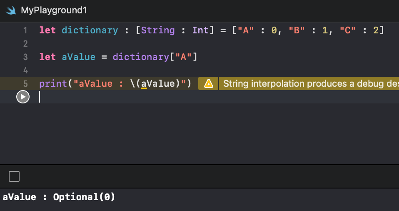Click the 'aValue' constant name on line 3
The height and width of the screenshot is (211, 399).
point(79,57)
